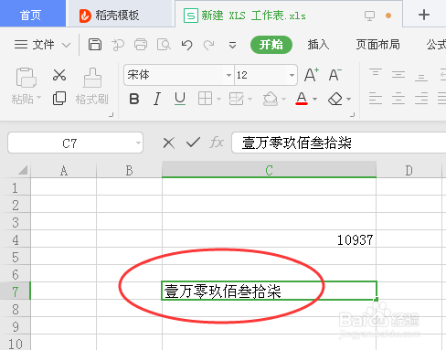Click the fill color bucket icon
Viewport: 446px width, 350px height.
click(x=271, y=99)
